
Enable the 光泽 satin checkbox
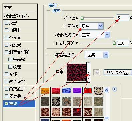(6, 74)
